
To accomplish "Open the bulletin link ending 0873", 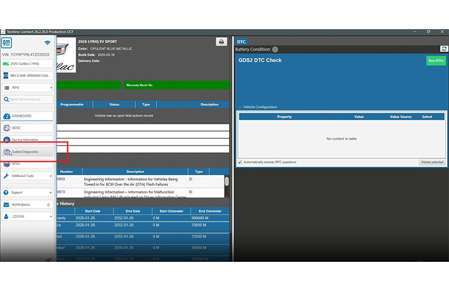I will [61, 192].
